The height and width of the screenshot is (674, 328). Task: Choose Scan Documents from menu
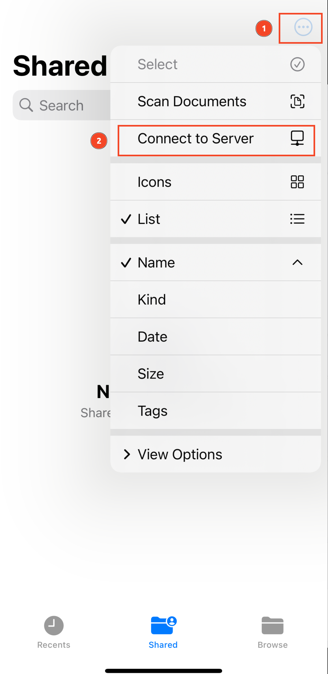click(x=192, y=102)
